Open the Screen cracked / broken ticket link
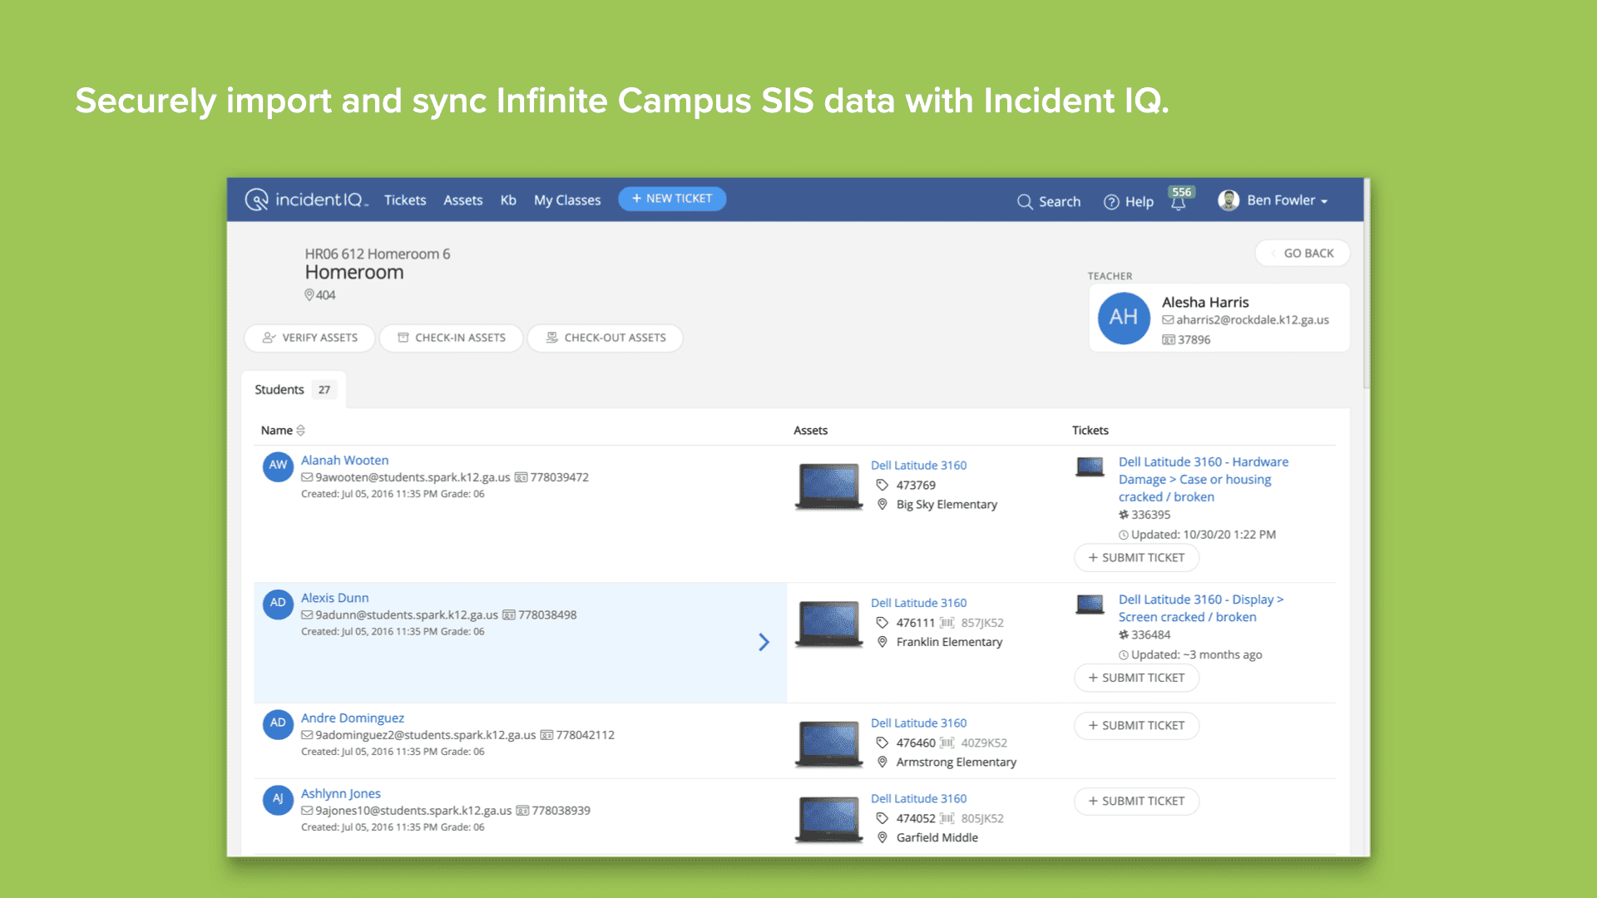 pyautogui.click(x=1187, y=617)
